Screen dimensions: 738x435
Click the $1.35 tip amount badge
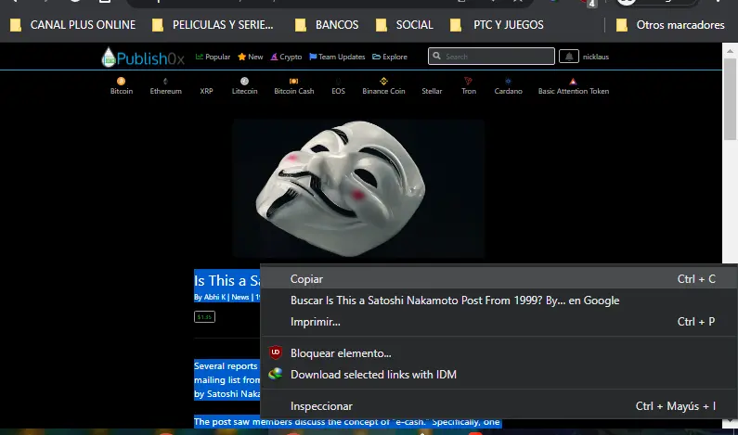tap(204, 317)
